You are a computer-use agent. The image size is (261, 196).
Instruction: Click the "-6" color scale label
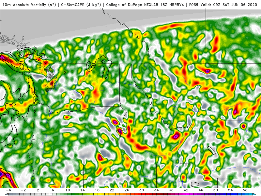click(x=8, y=190)
